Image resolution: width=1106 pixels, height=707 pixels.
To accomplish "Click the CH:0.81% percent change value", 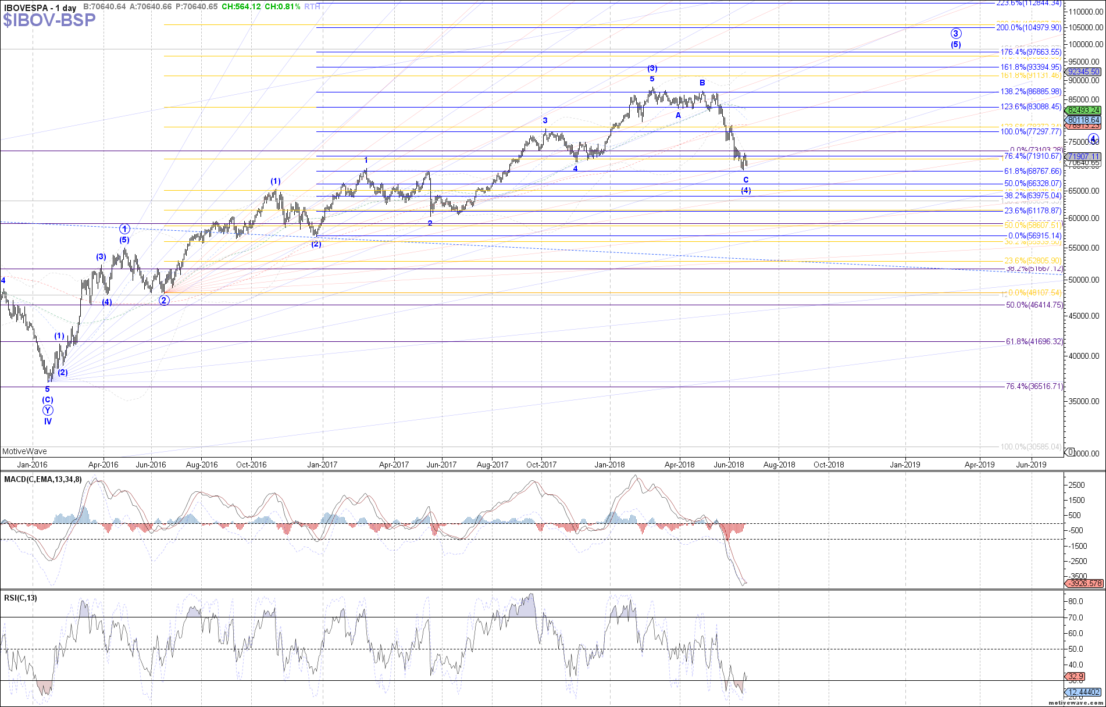I will coord(283,7).
